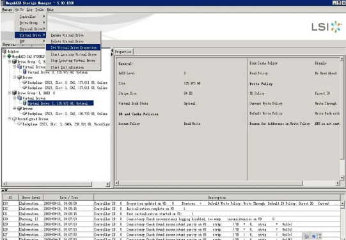
Task: Collapse the Unconfigured Drives node
Action: pyautogui.click(x=10, y=119)
